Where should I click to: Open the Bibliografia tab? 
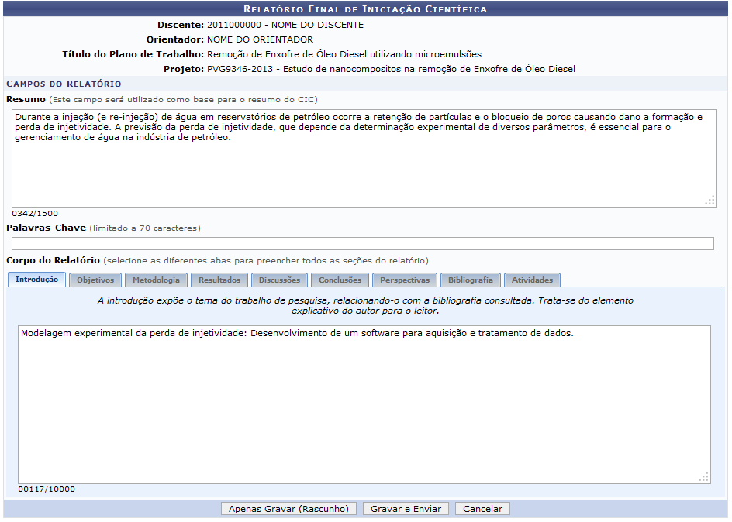pyautogui.click(x=470, y=280)
